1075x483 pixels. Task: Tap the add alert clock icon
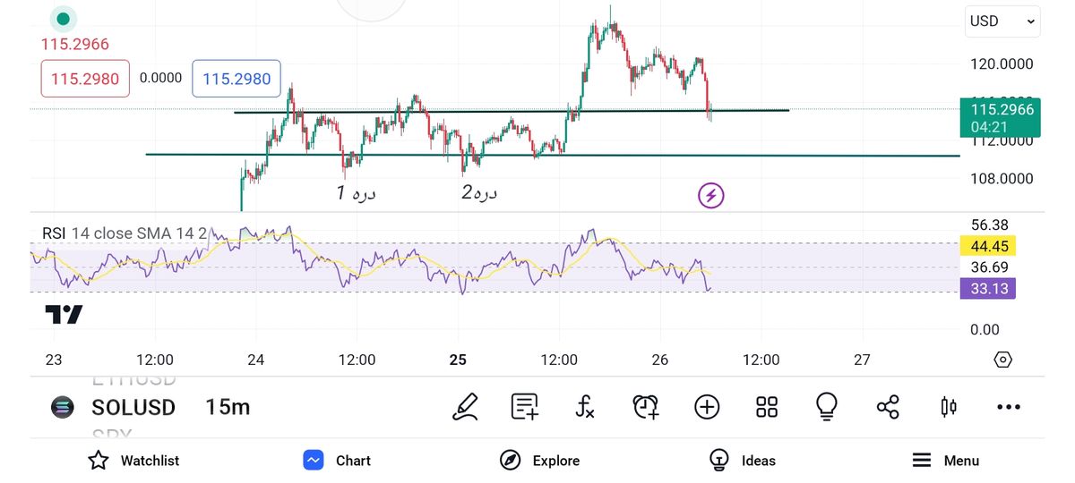tap(646, 407)
